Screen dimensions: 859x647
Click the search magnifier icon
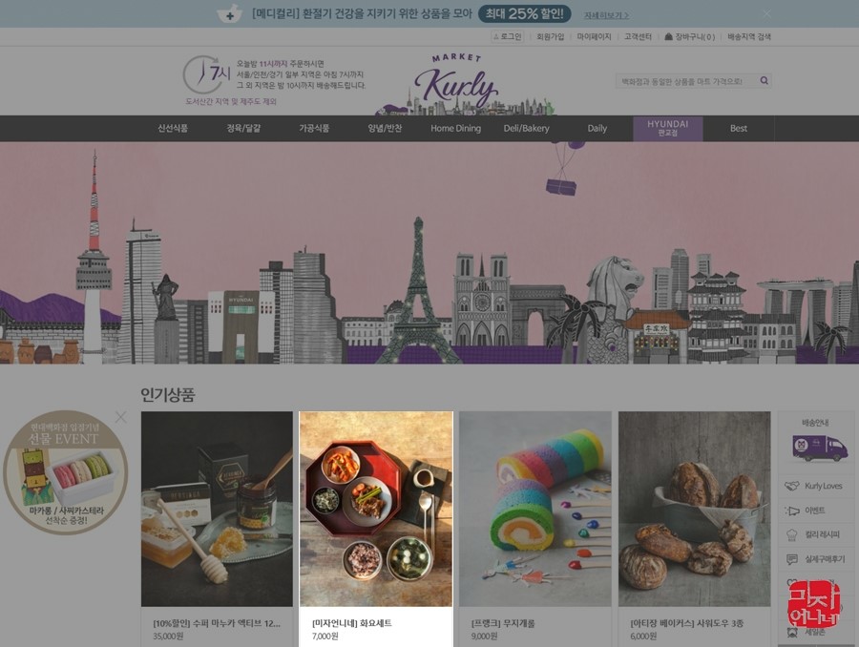click(x=765, y=81)
